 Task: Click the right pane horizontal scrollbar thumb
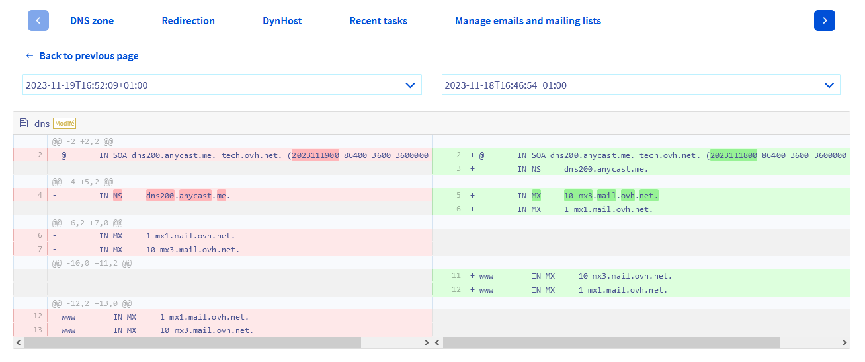(612, 342)
